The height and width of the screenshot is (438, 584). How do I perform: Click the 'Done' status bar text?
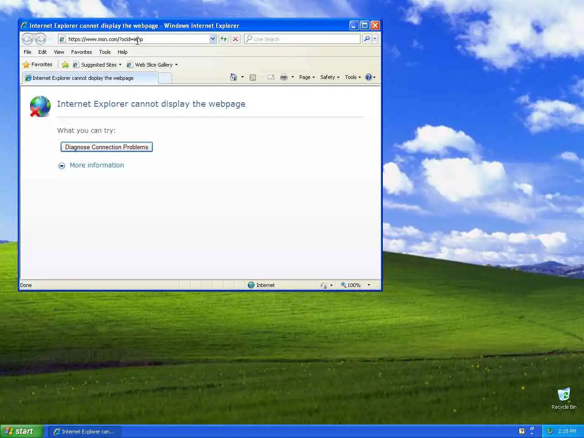[26, 285]
